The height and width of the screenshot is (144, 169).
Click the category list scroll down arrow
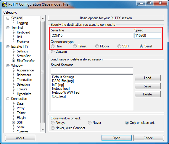[x=43, y=130]
